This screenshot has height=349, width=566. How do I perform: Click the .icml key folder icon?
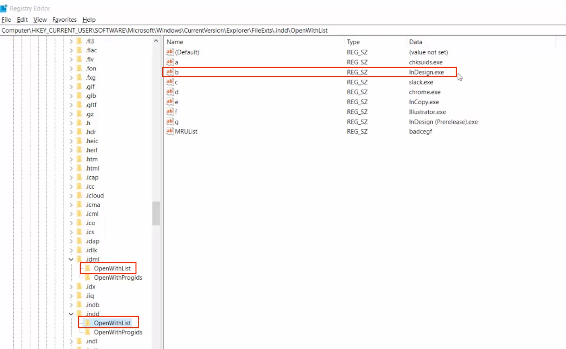click(79, 214)
